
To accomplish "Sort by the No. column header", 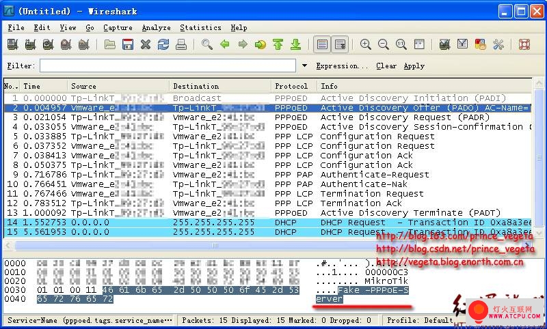I will 12,86.
